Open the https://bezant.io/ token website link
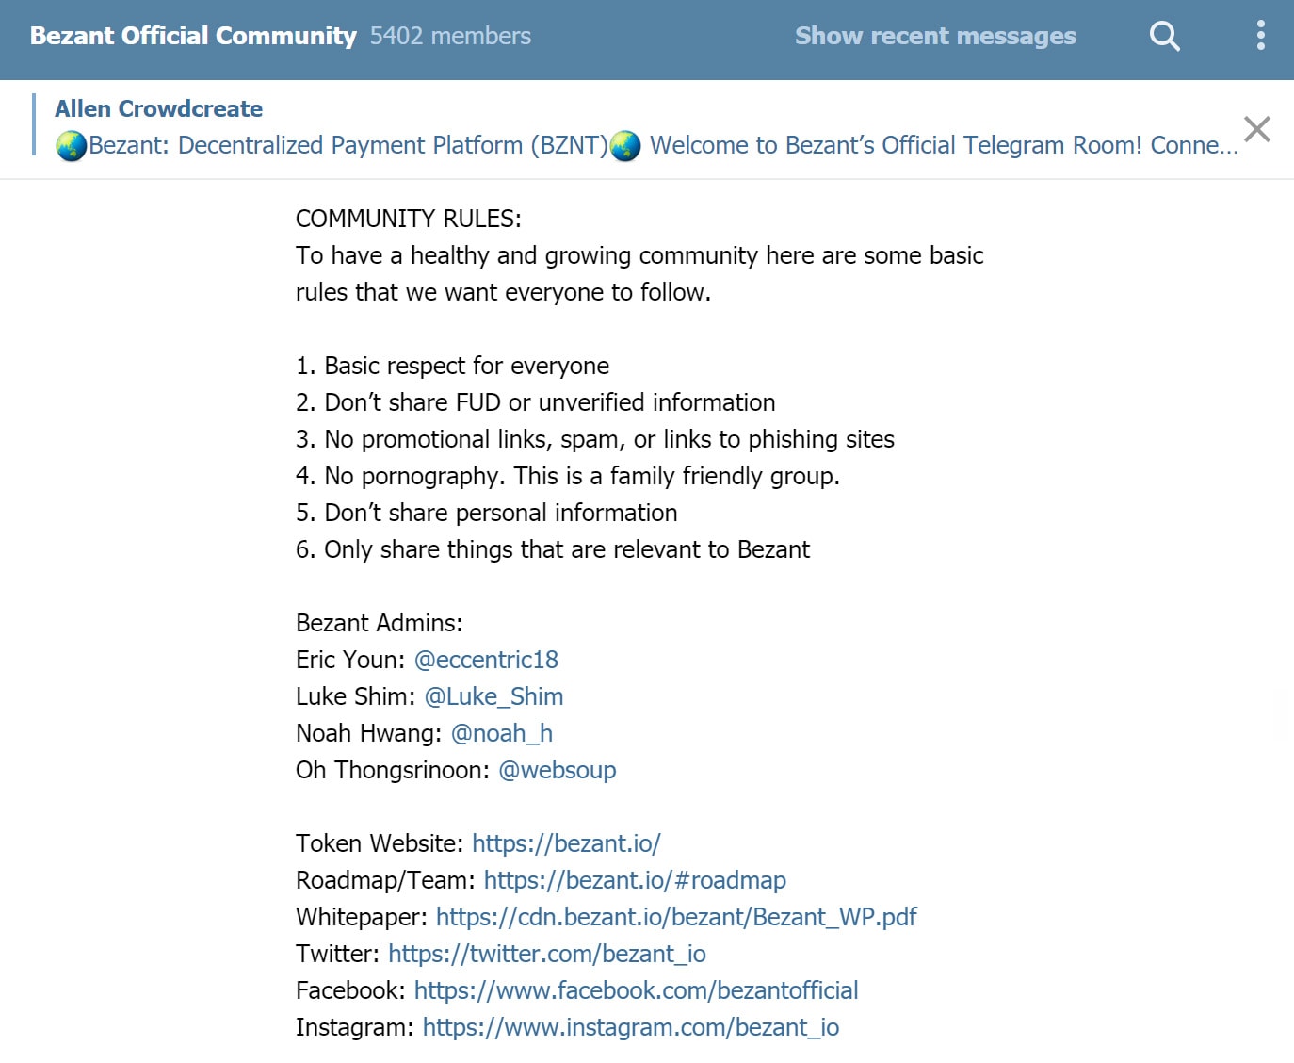This screenshot has width=1294, height=1063. click(566, 843)
